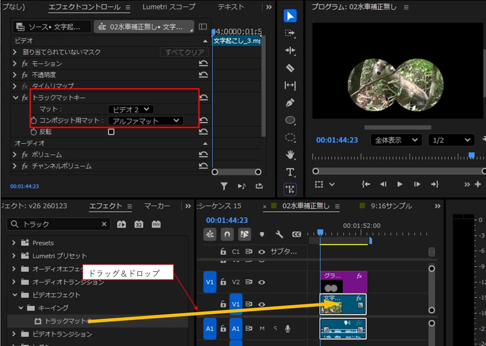Viewport: 486px width, 346px height.
Task: Open the 9:16サンプル sequence tab
Action: tap(391, 206)
